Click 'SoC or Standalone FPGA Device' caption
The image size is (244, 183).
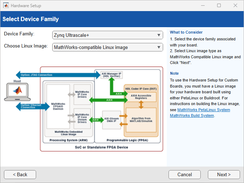tap(102, 147)
